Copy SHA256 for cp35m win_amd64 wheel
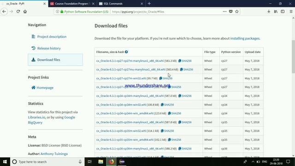The width and height of the screenshot is (295, 166). pos(175,140)
